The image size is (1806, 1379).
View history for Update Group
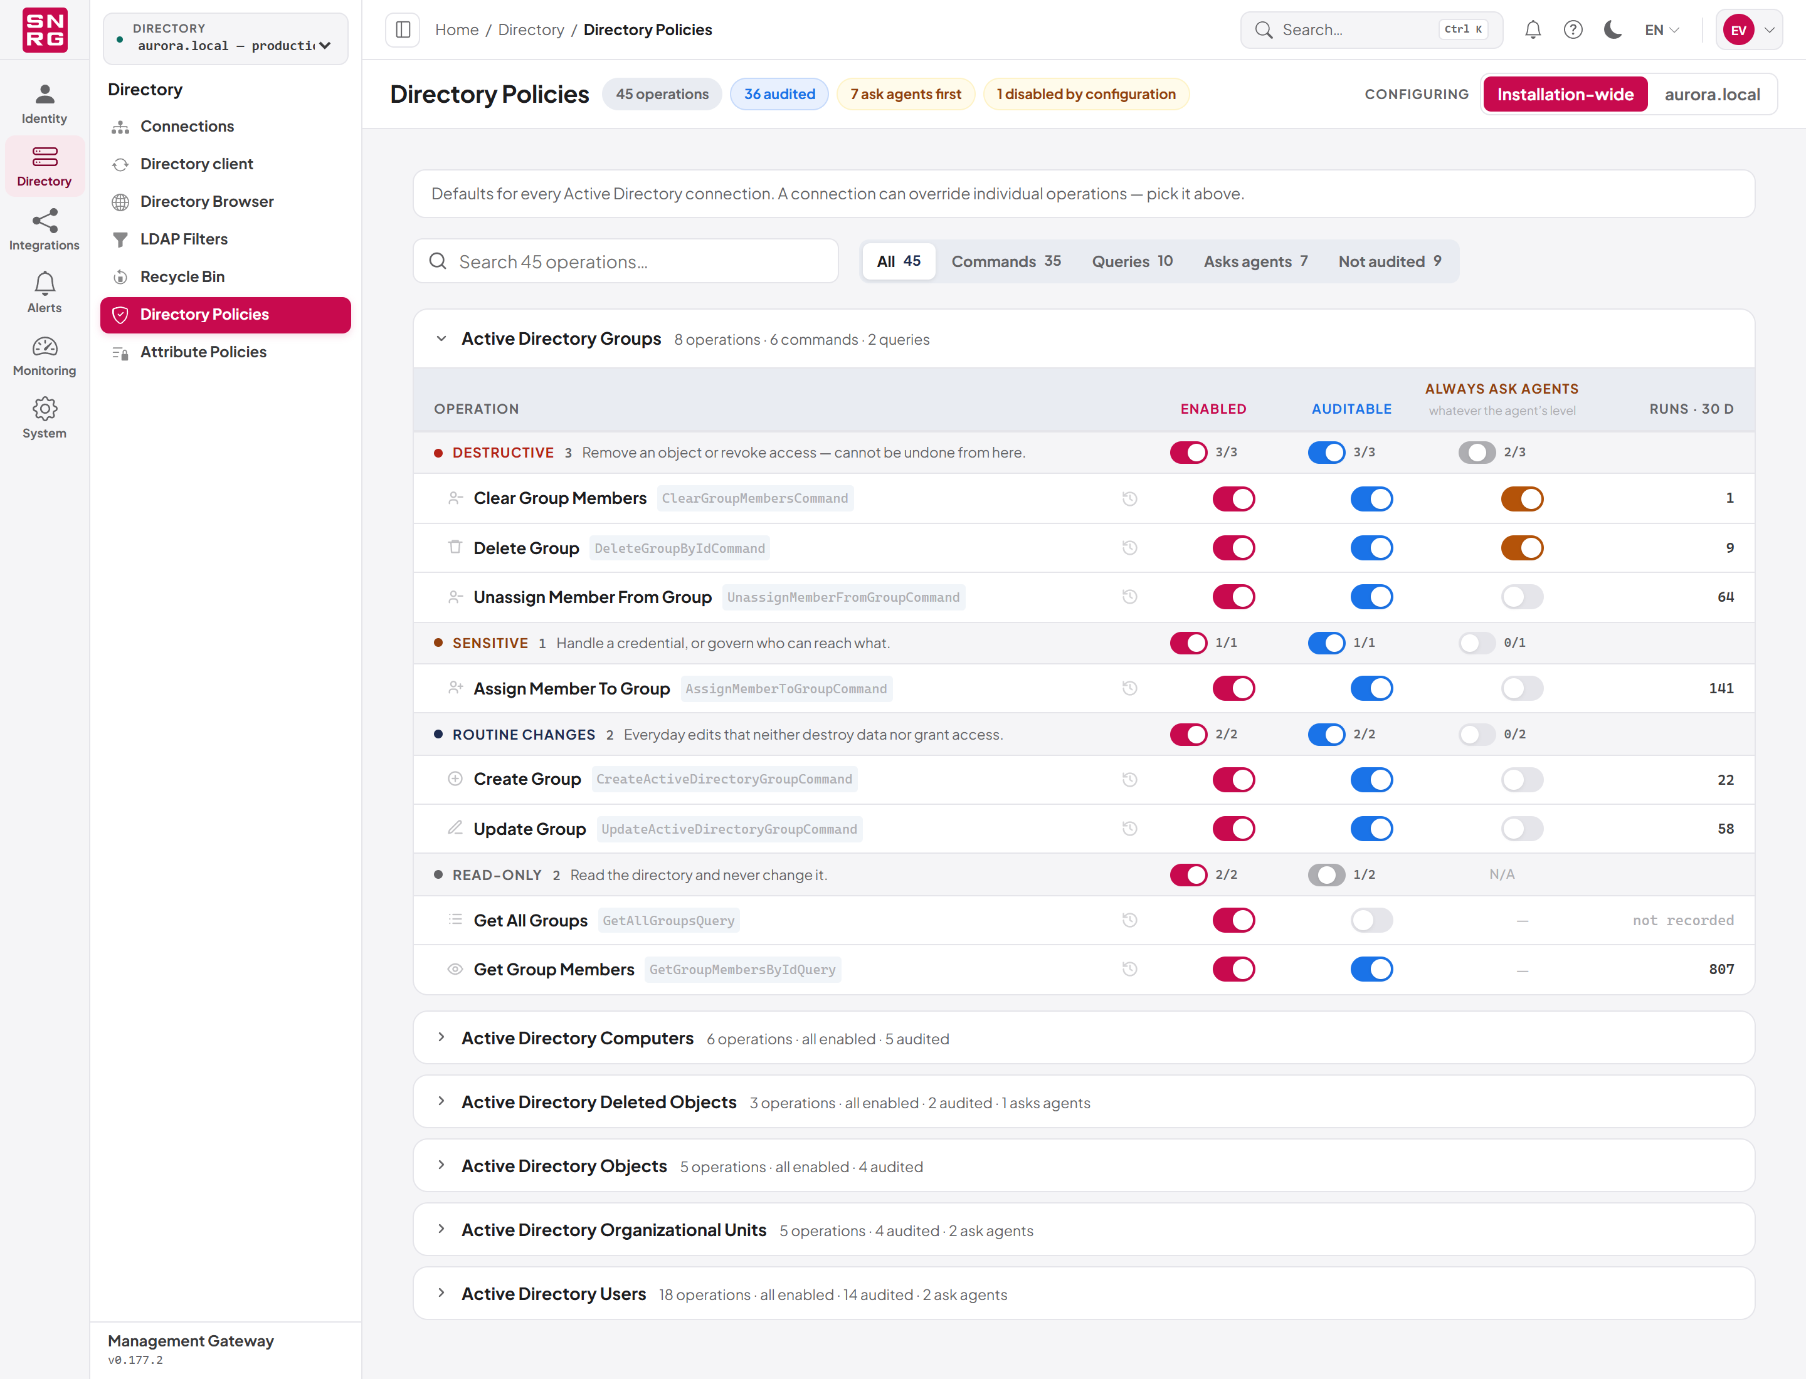[x=1130, y=828]
